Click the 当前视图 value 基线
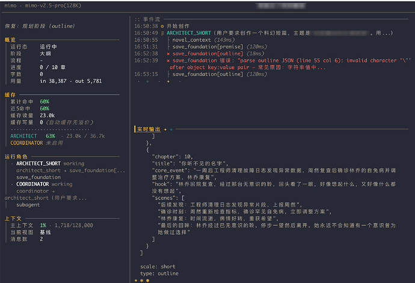Screen dimensions: 415x283 click(x=45, y=233)
